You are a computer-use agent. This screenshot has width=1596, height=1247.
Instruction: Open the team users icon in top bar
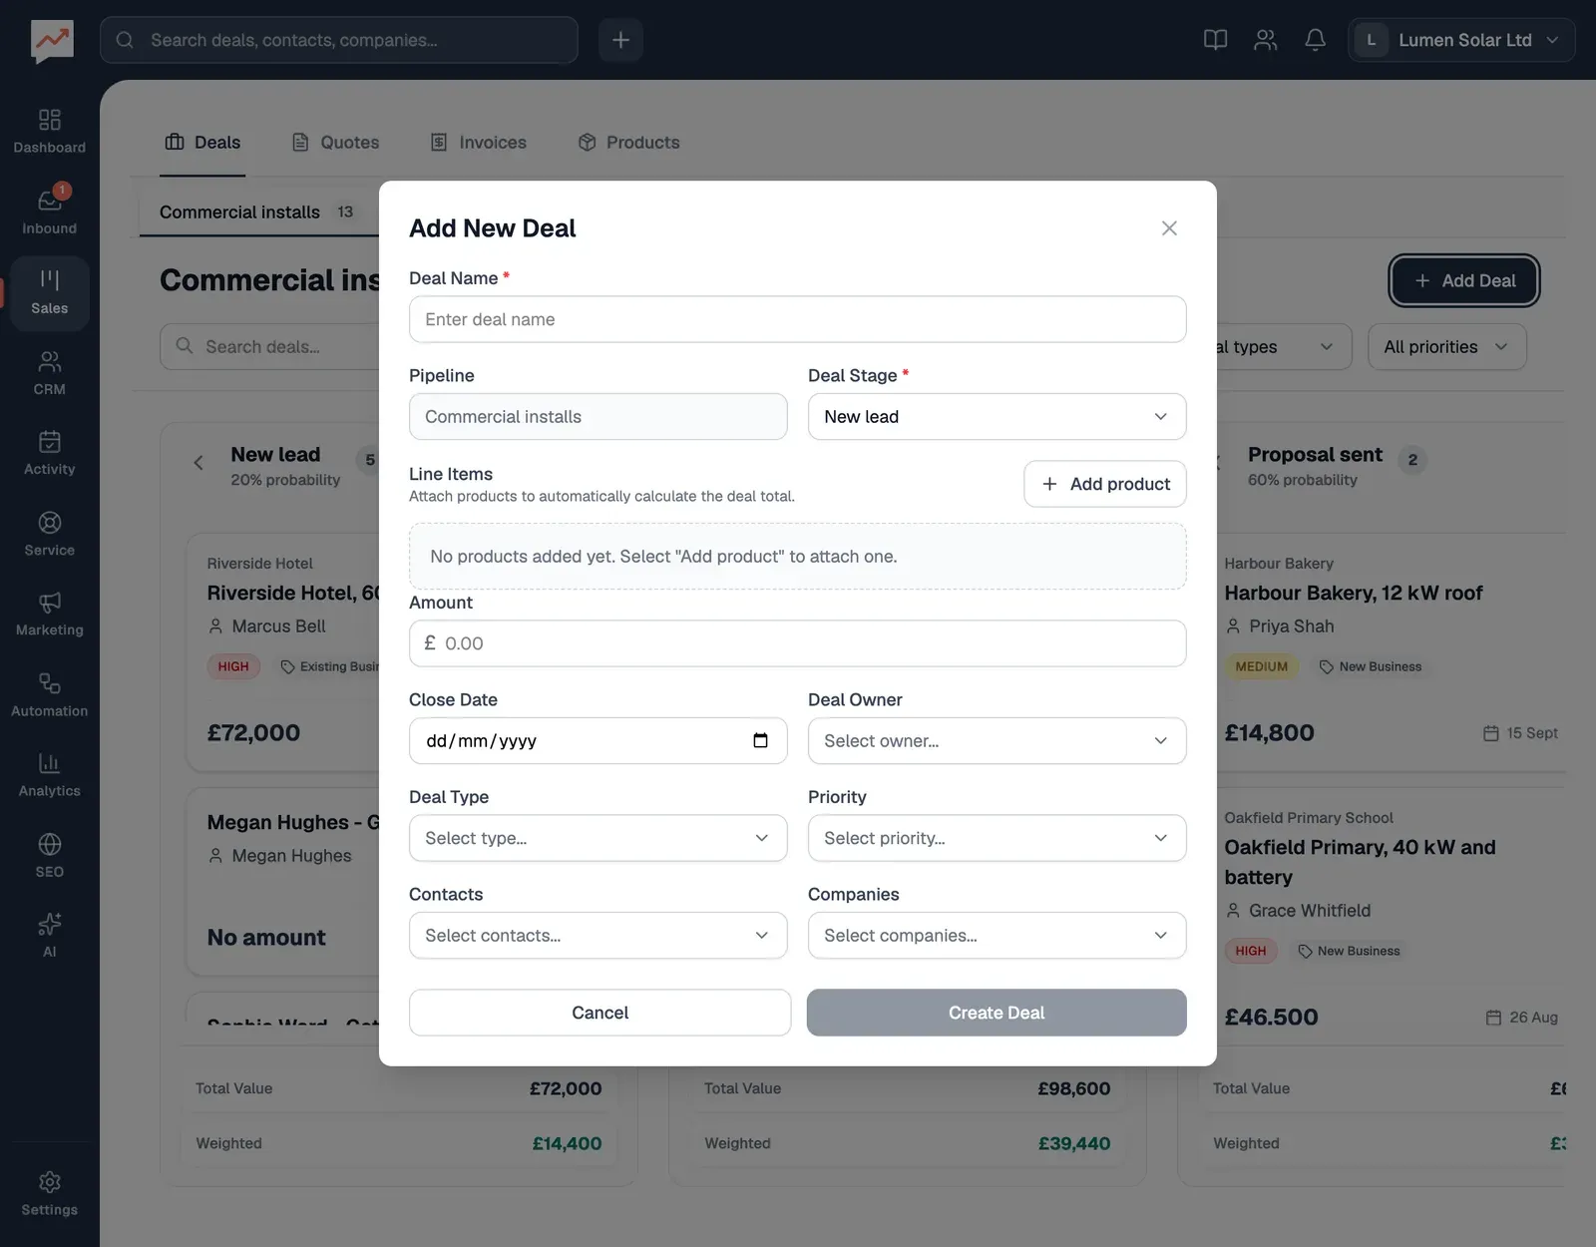click(1265, 40)
